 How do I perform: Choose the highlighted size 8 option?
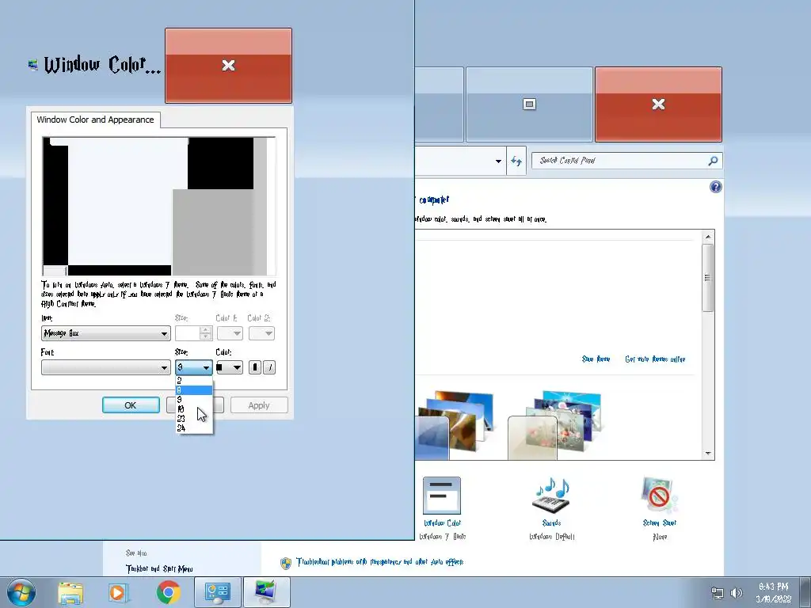pos(194,390)
